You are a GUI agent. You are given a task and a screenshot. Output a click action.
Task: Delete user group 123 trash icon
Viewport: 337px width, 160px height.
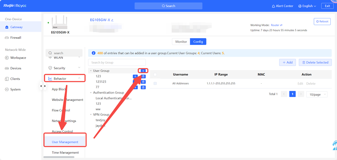coord(143,76)
